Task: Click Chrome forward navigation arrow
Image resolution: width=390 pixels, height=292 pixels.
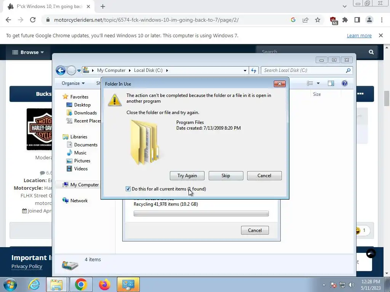Action: tap(21, 20)
